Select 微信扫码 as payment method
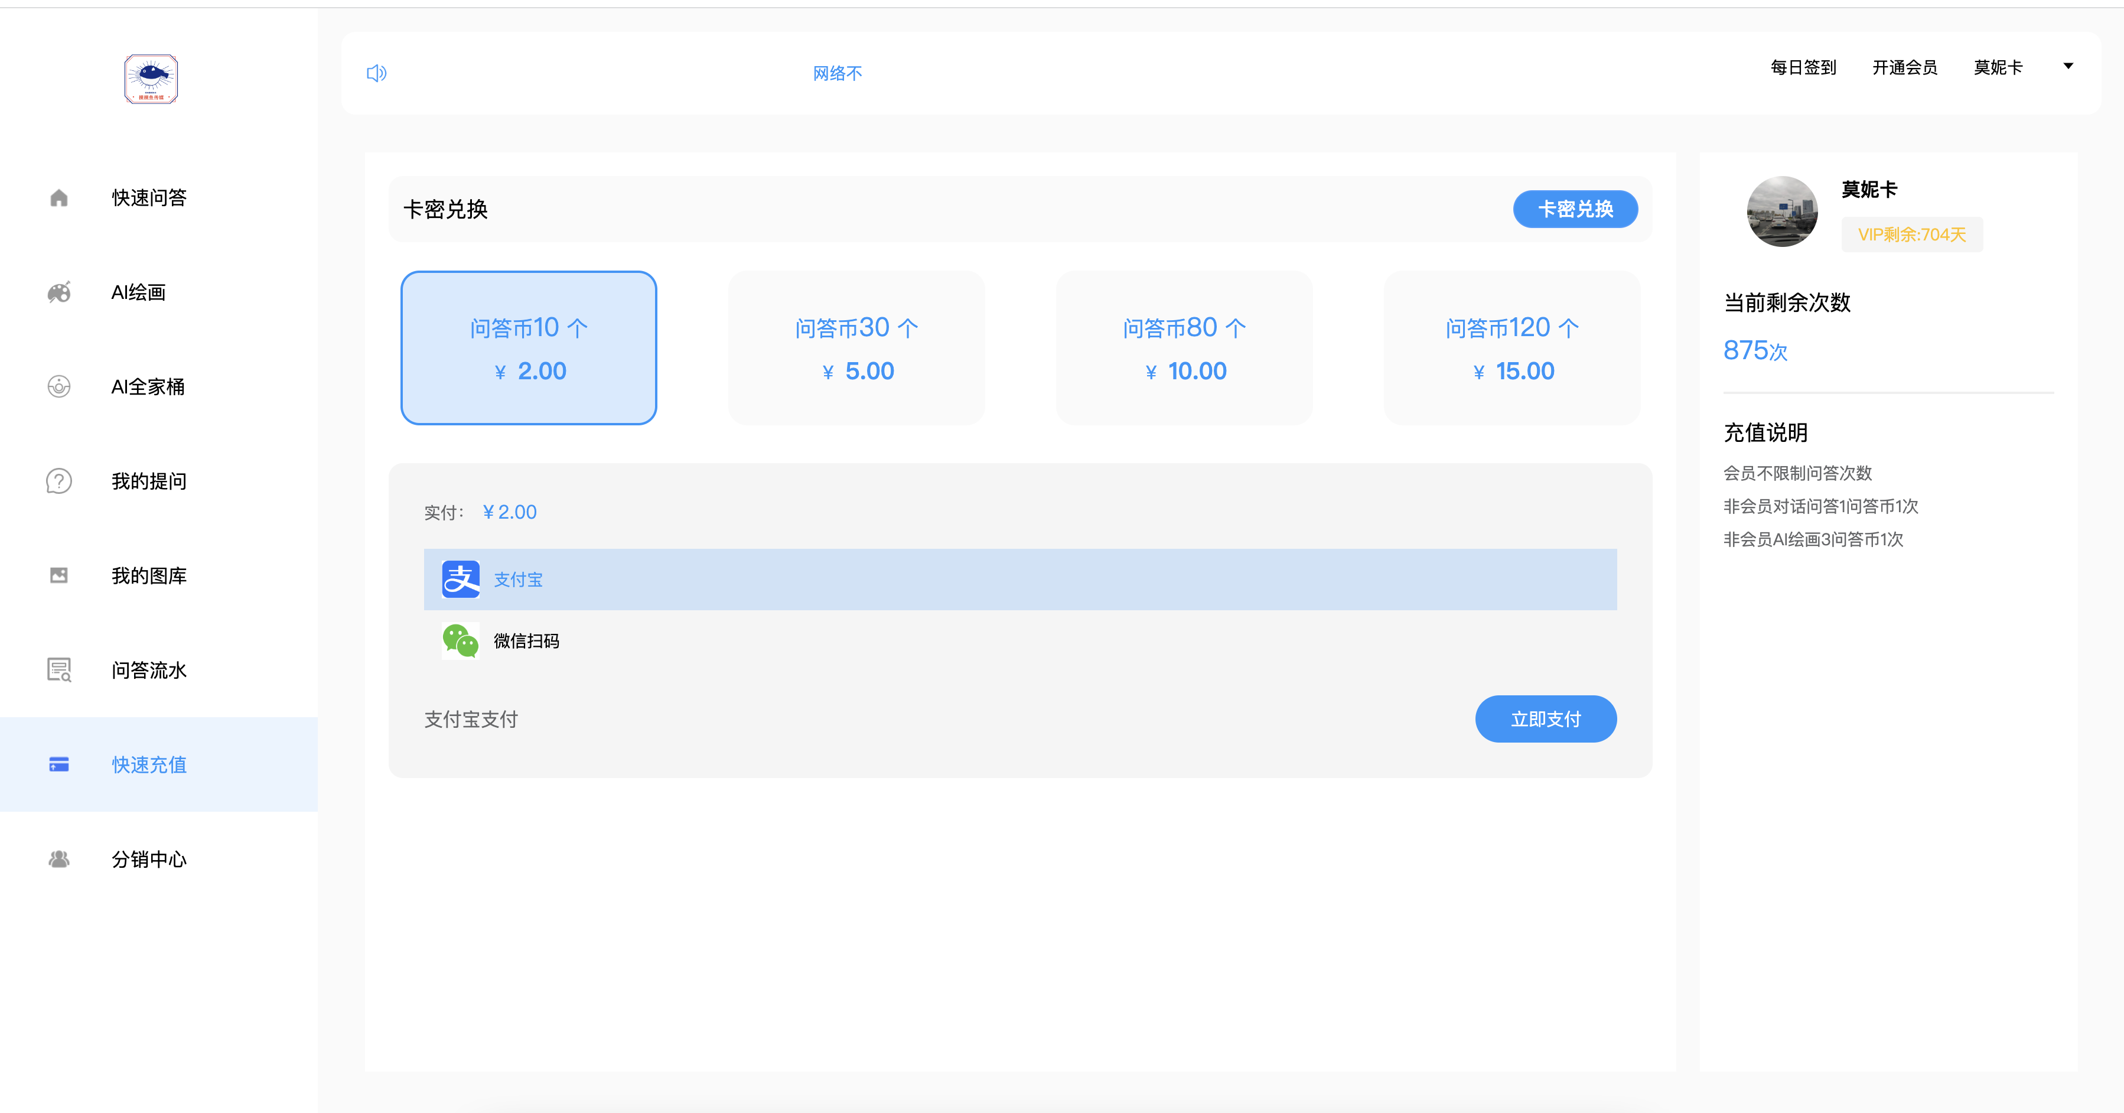 coord(525,642)
